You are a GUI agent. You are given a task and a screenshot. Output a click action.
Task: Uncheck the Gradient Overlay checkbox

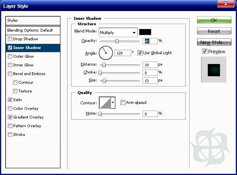10,117
